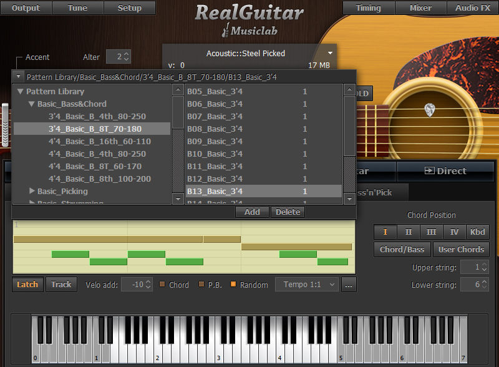Collapse the Basic_Bass&Chord folder
Image resolution: width=499 pixels, height=367 pixels.
pyautogui.click(x=32, y=104)
